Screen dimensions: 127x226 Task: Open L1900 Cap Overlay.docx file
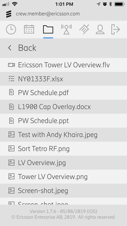tap(63, 107)
